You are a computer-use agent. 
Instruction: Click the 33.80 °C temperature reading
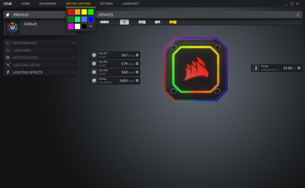click(289, 68)
